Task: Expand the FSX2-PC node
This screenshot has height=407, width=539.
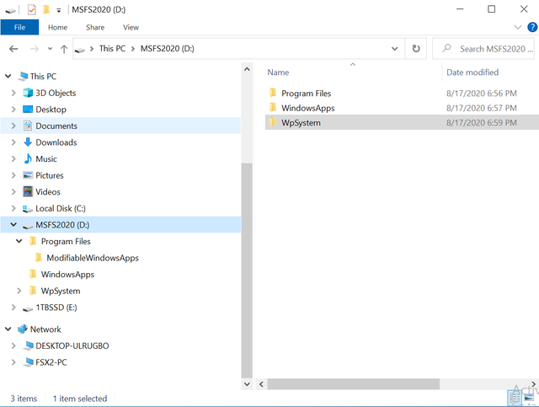Action: click(13, 362)
